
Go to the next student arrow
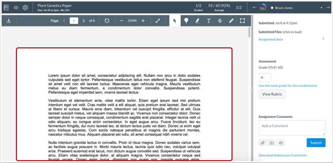pos(328,7)
